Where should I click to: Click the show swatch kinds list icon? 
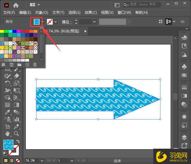click(x=11, y=65)
